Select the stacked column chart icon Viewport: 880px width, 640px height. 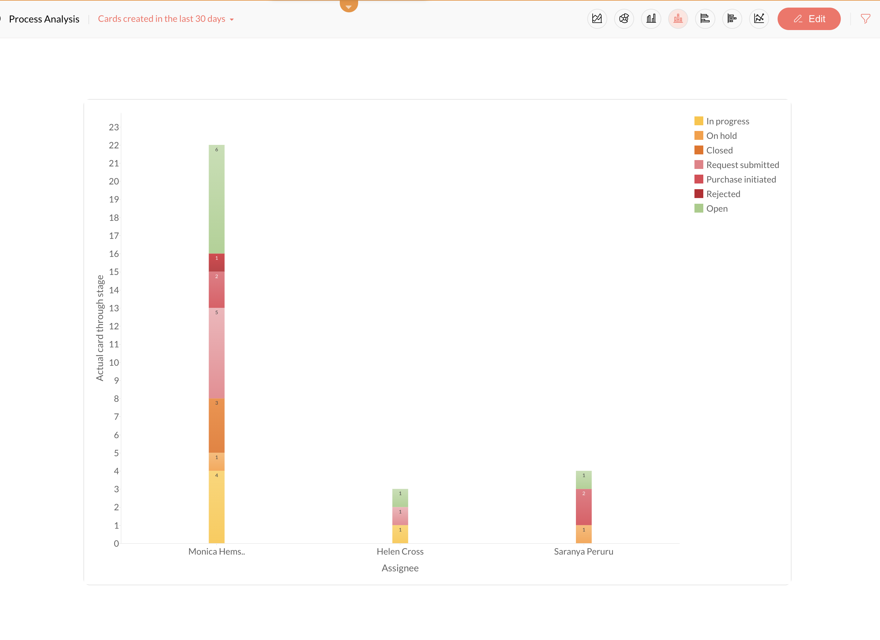(678, 19)
